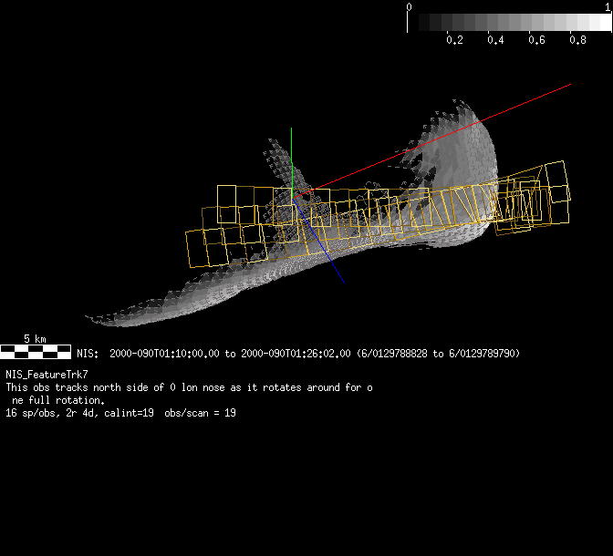This screenshot has height=556, width=613.
Task: Click the 0.4 tick label on colorbar
Action: pos(495,41)
